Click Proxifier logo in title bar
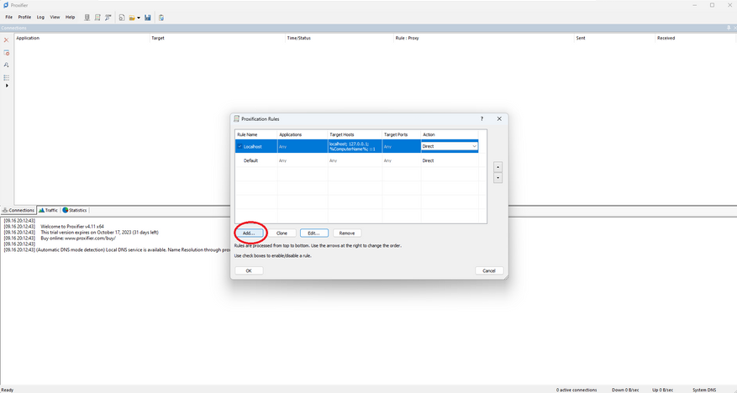Viewport: 737px width, 393px height. (6, 5)
